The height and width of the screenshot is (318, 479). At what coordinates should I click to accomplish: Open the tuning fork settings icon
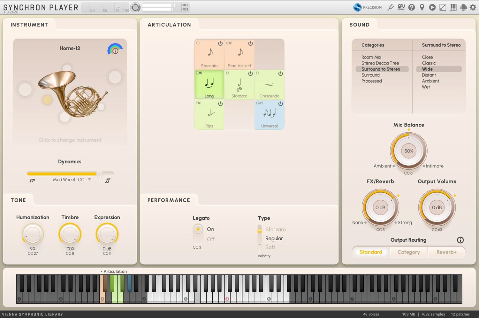pyautogui.click(x=391, y=7)
